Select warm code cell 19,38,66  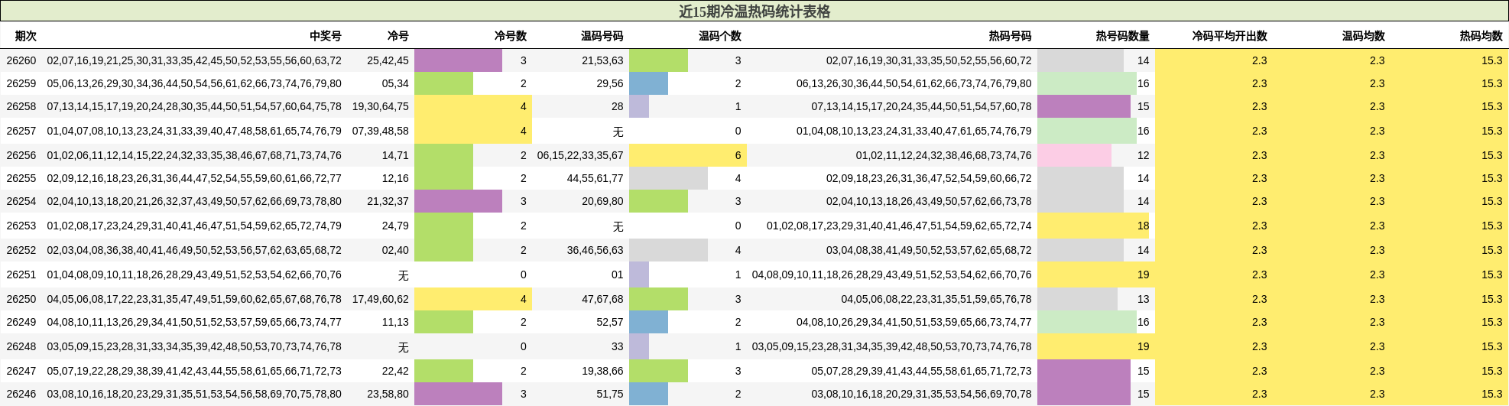click(x=602, y=371)
